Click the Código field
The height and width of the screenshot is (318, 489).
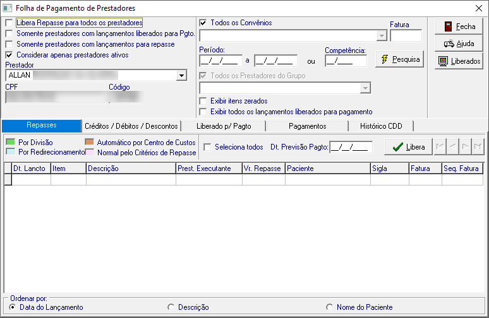tap(124, 97)
